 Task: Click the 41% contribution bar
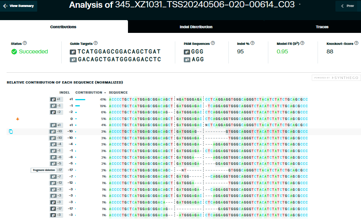click(80, 99)
